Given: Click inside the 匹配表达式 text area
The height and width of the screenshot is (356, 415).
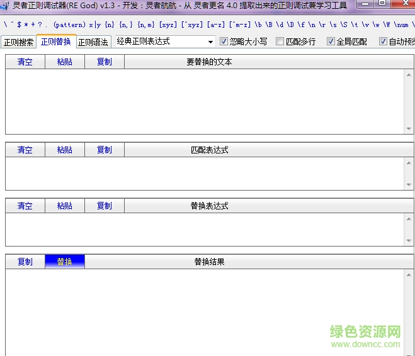Looking at the screenshot, I should pyautogui.click(x=202, y=173).
